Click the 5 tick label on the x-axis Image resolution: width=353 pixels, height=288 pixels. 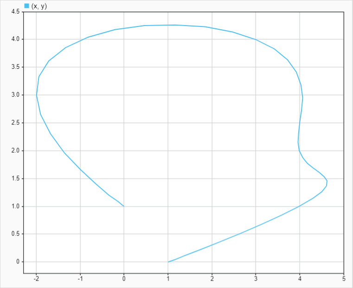[343, 279]
